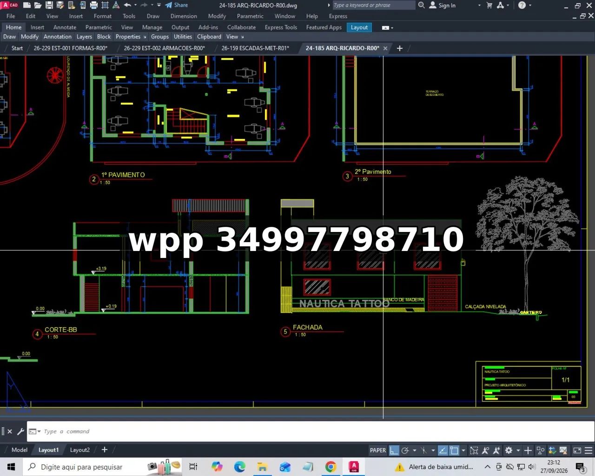
Task: Open a file with the Open folder icon
Action: (38, 5)
